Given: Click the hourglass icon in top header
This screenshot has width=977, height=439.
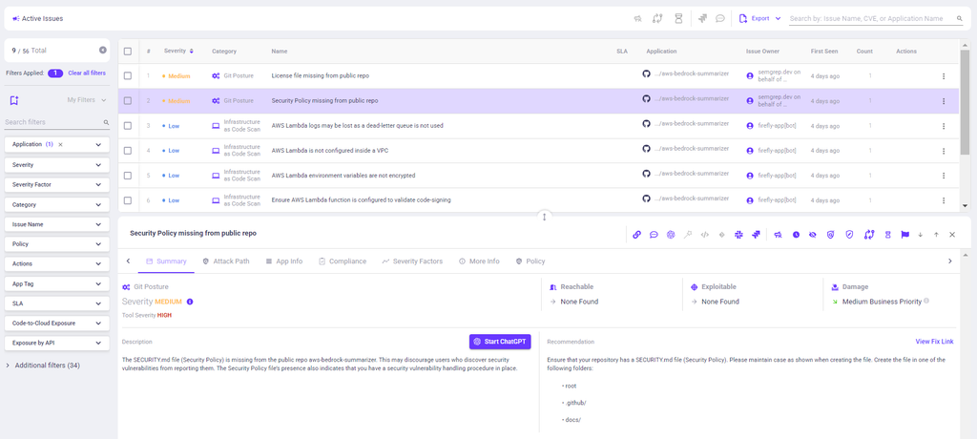Looking at the screenshot, I should (x=678, y=19).
